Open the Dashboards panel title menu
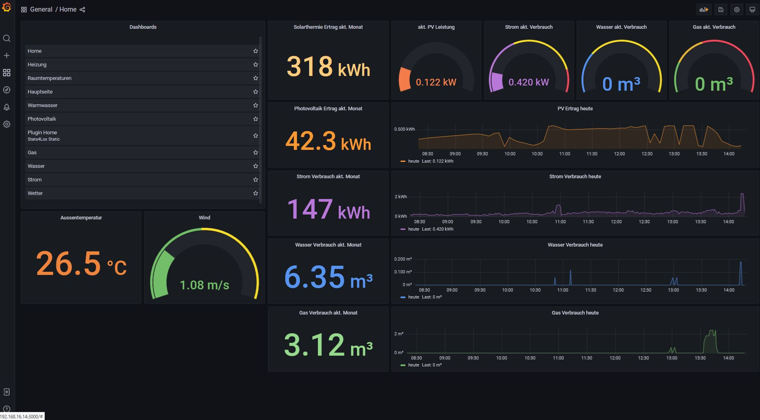Screen dimensions: 760x420 tap(143, 27)
